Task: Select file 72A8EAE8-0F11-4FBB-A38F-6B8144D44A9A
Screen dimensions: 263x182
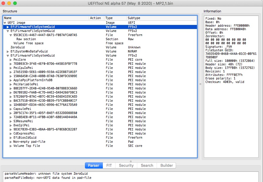Action: [100, 117]
